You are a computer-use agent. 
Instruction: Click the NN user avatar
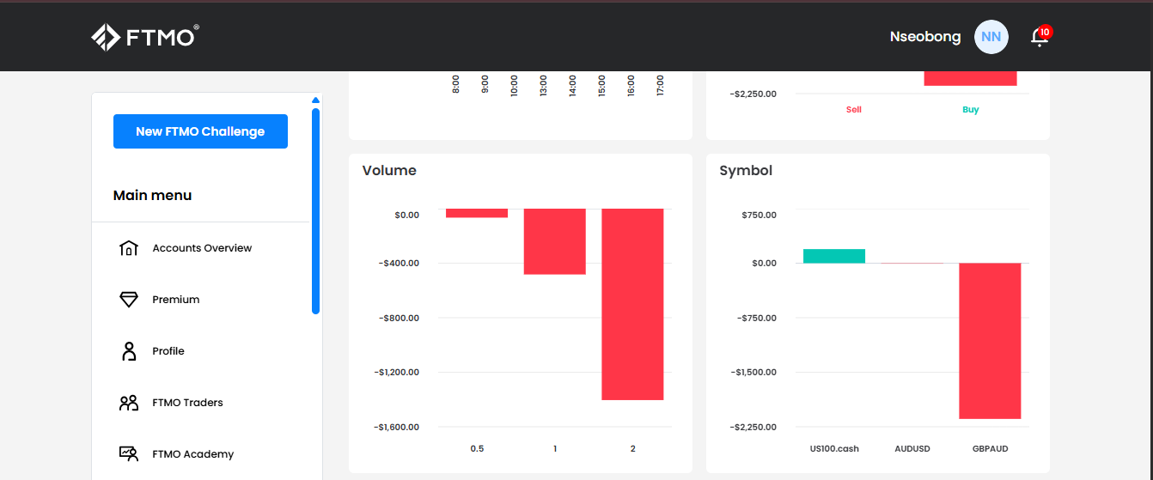[x=991, y=37]
